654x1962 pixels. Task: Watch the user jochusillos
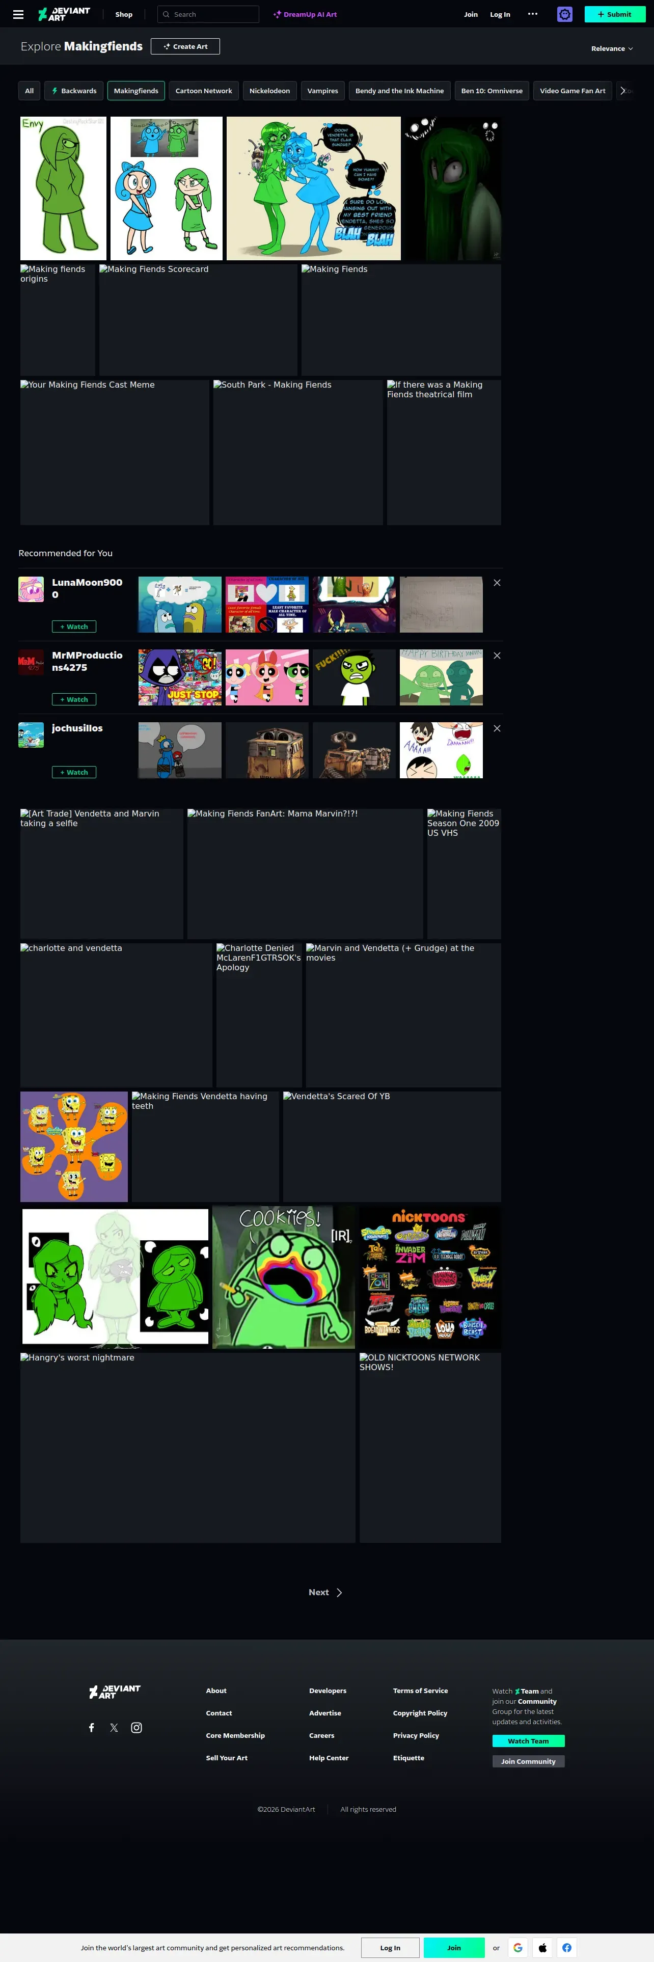coord(74,773)
